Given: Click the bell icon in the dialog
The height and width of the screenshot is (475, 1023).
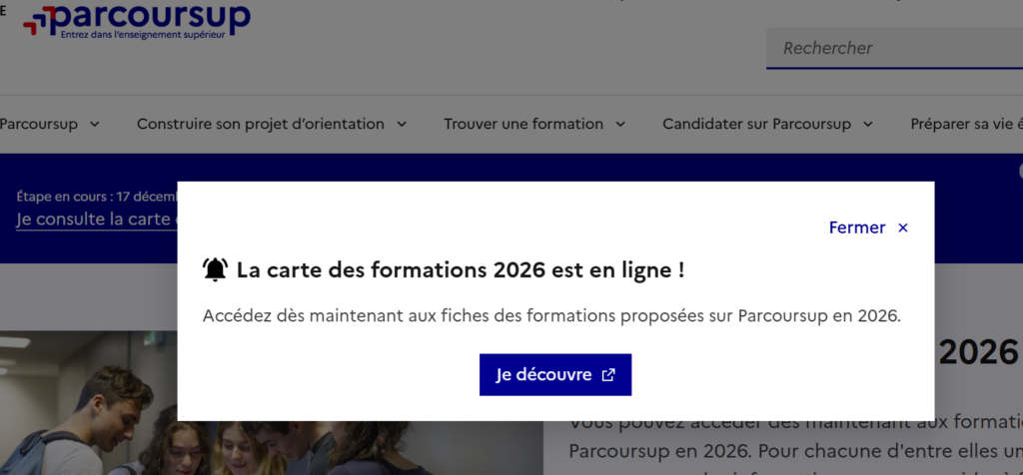Looking at the screenshot, I should click(x=215, y=269).
